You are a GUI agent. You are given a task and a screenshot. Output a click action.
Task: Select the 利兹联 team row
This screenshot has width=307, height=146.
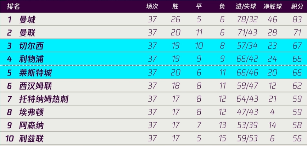[153, 139]
